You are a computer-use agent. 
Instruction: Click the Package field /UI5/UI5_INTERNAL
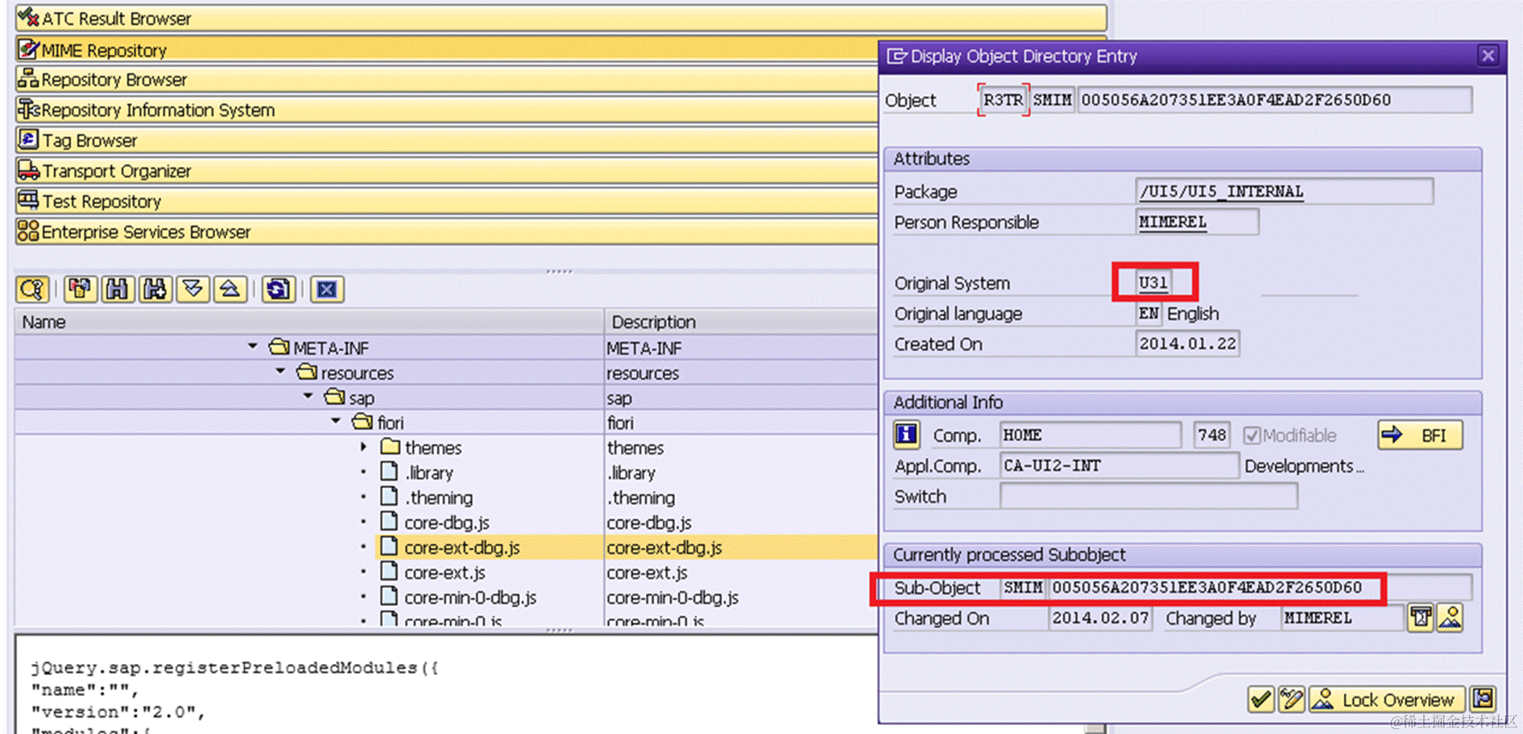(1284, 192)
